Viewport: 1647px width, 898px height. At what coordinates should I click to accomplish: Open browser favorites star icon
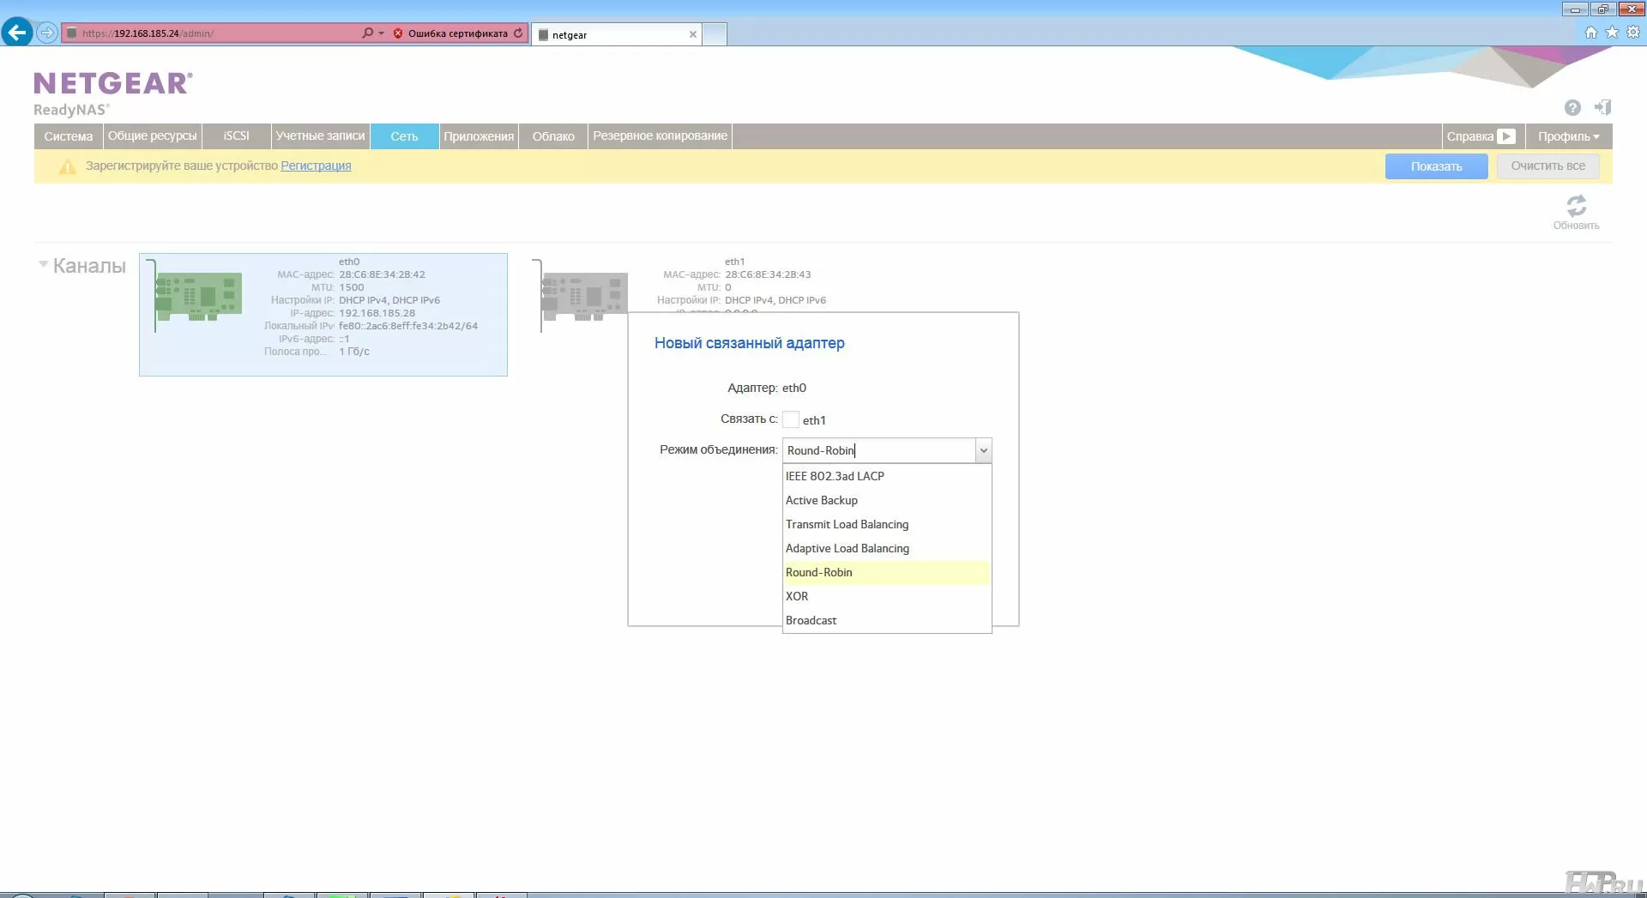tap(1612, 33)
